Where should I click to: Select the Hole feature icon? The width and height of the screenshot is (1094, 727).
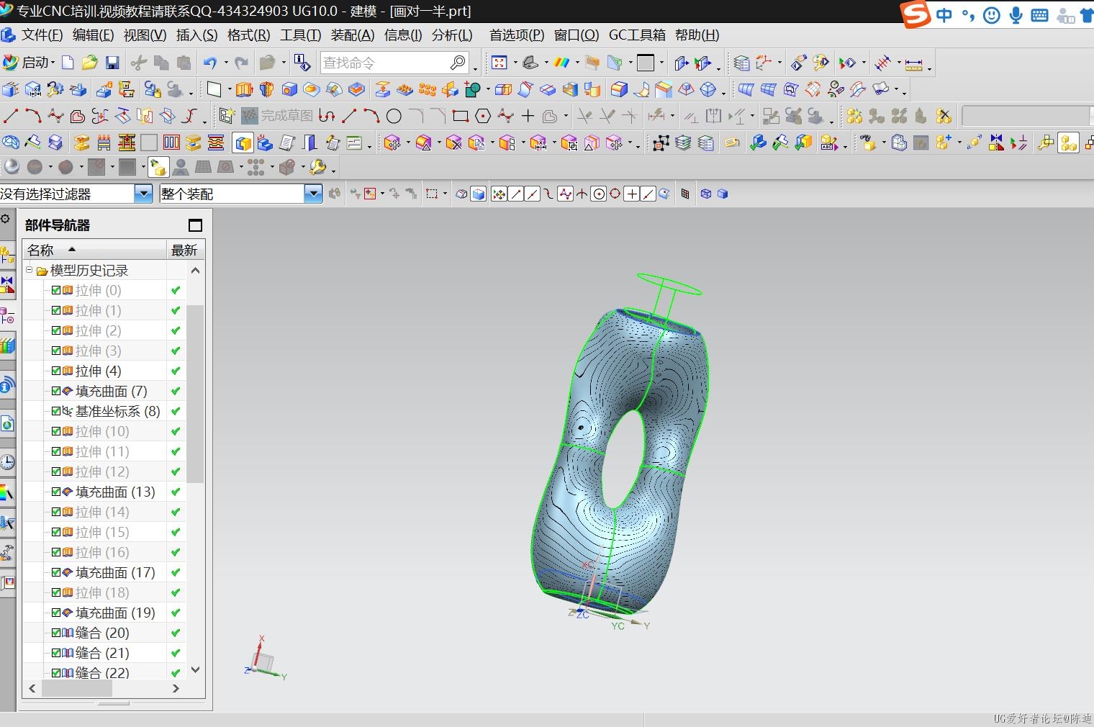pyautogui.click(x=289, y=89)
